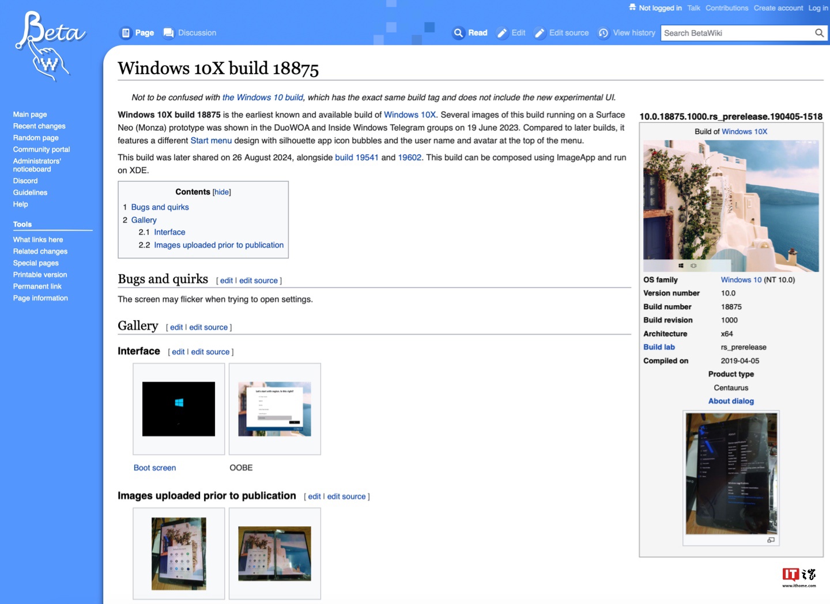830x604 pixels.
Task: Open Windows 10 OS family link
Action: 741,280
